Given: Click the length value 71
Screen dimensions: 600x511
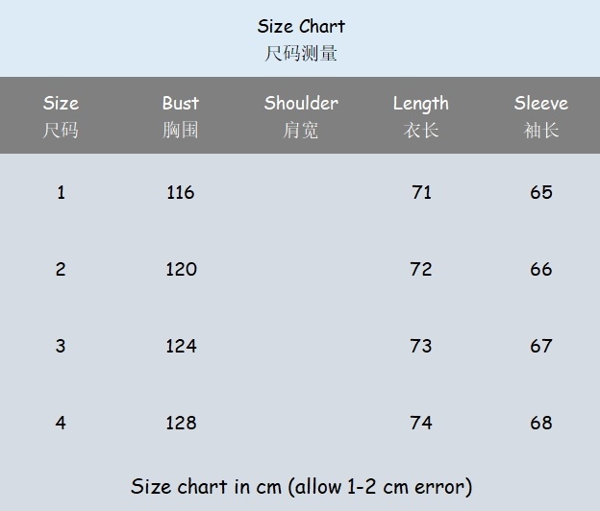Looking at the screenshot, I should (421, 192).
